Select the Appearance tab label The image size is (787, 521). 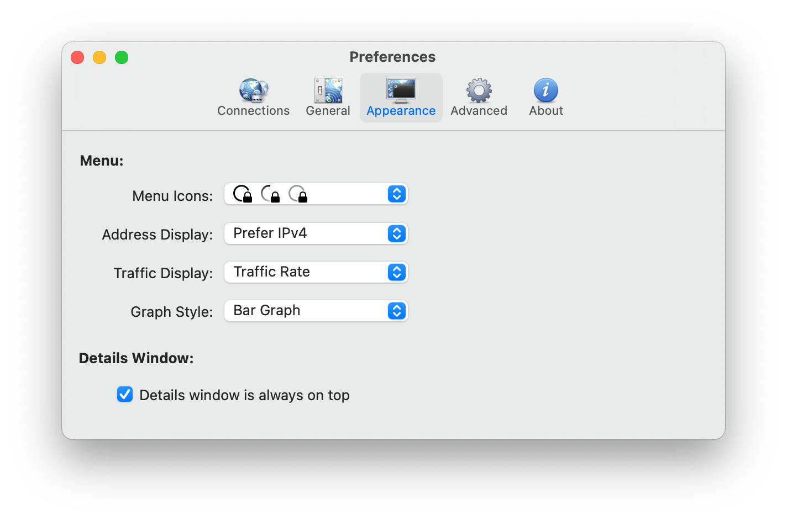tap(401, 111)
